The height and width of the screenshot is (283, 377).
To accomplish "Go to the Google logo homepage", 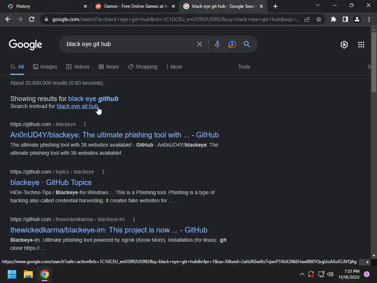I will [25, 45].
